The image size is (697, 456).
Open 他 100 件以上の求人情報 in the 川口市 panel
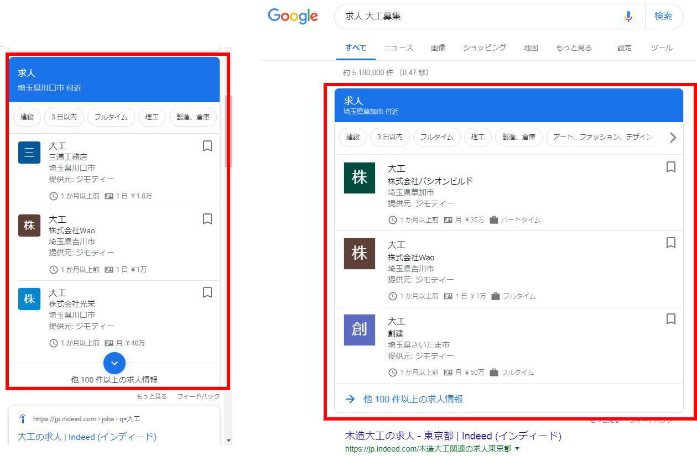[115, 380]
